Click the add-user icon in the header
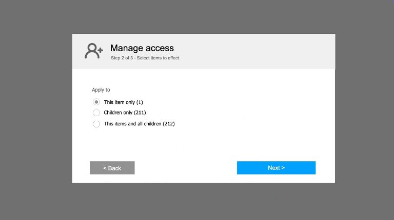The image size is (394, 220). (94, 51)
